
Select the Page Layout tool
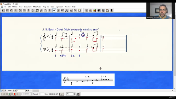pyautogui.click(x=79, y=10)
